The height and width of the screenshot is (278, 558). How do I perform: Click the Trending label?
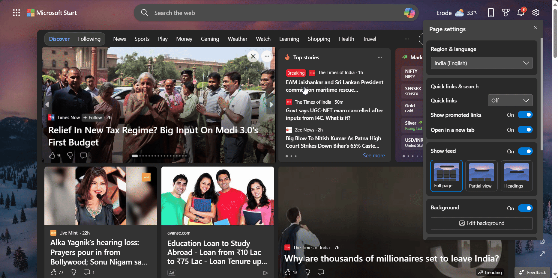pos(490,272)
